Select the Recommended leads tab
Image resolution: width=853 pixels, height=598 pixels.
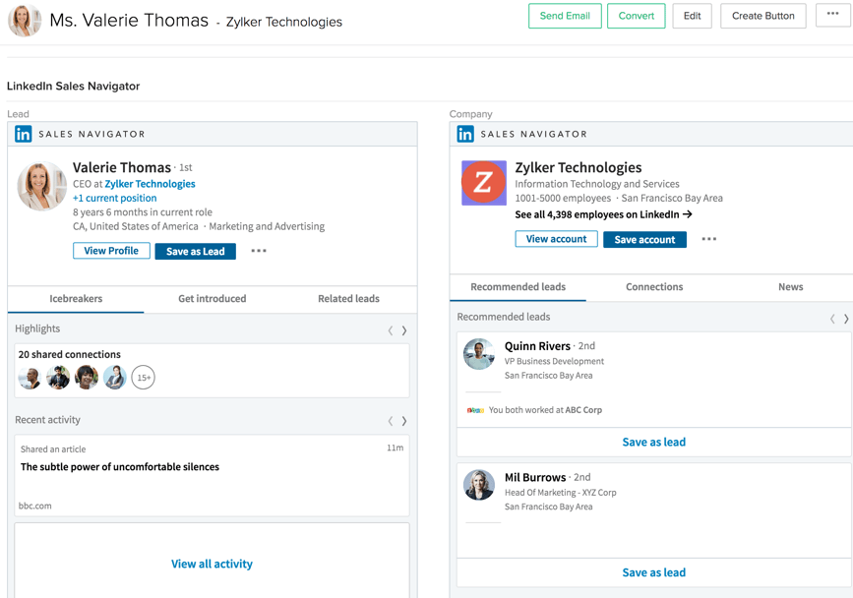pyautogui.click(x=518, y=286)
